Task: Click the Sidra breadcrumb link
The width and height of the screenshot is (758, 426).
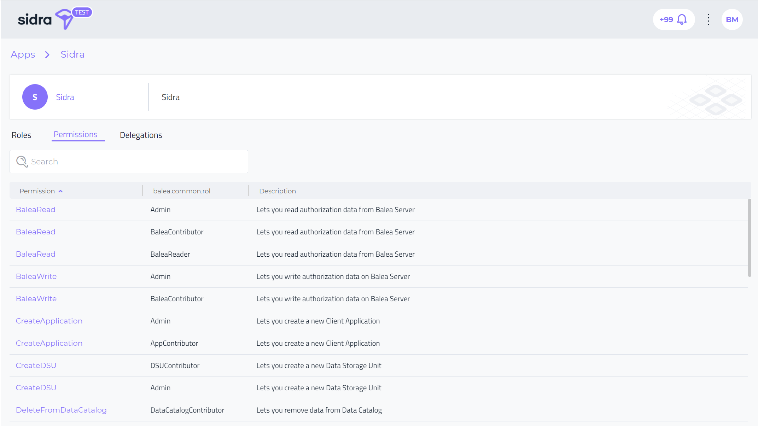Action: pyautogui.click(x=72, y=54)
